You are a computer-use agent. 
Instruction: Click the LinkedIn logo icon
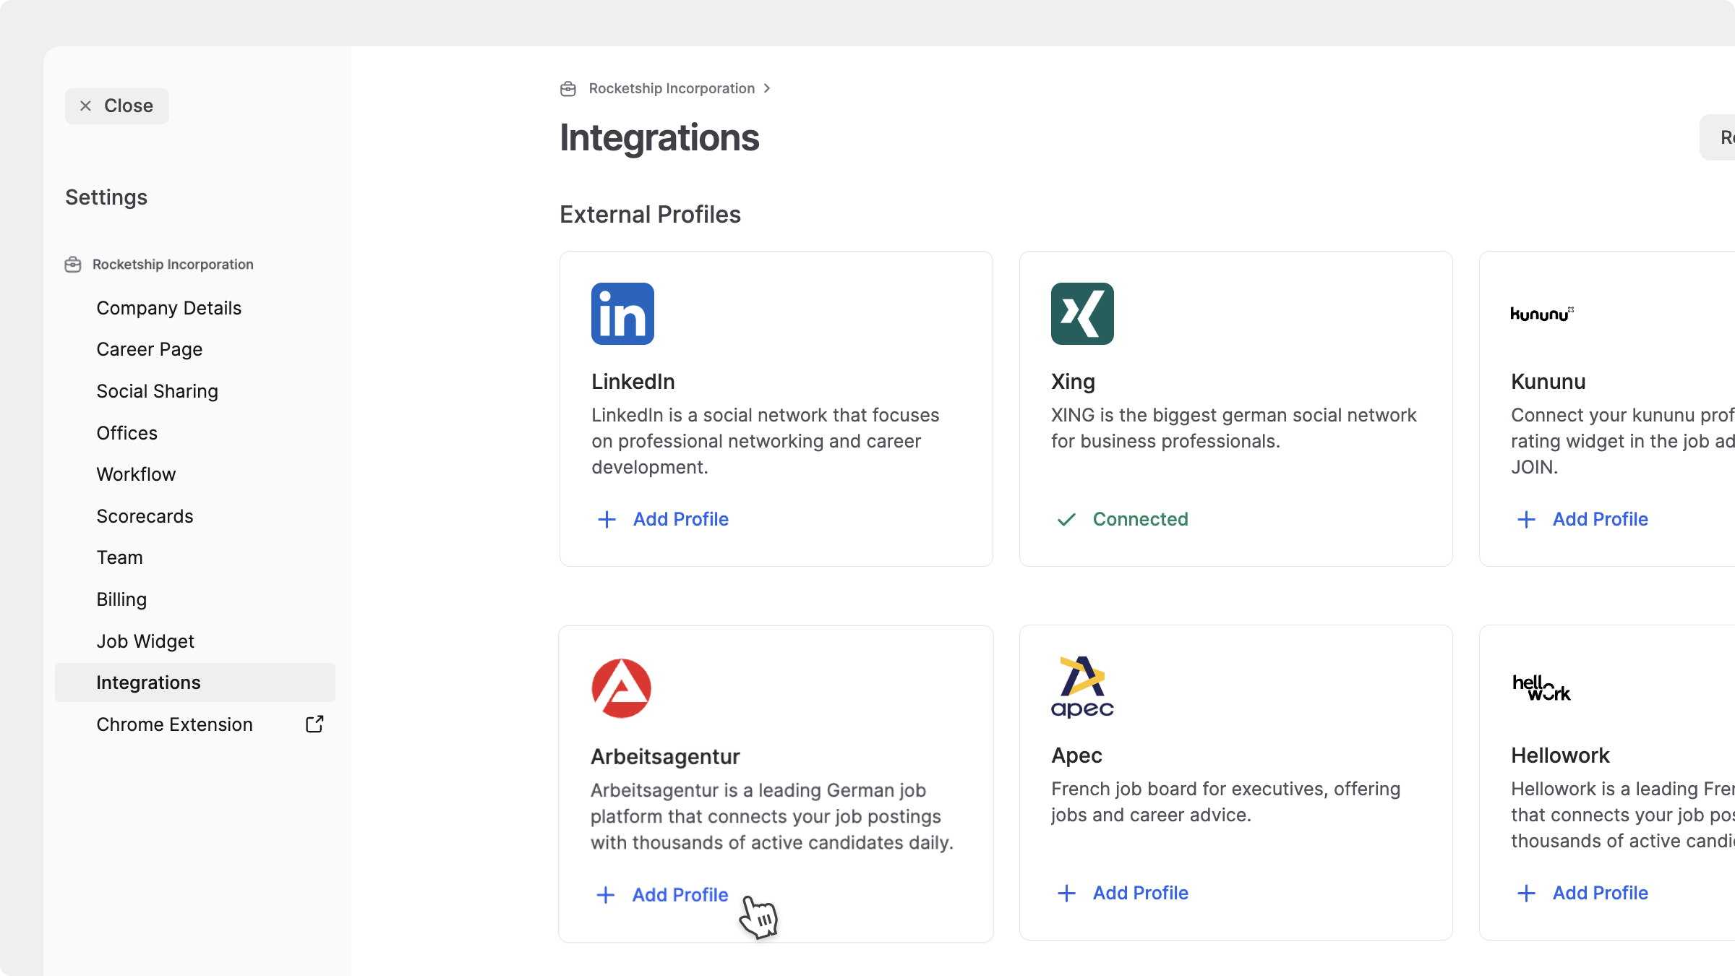click(622, 314)
